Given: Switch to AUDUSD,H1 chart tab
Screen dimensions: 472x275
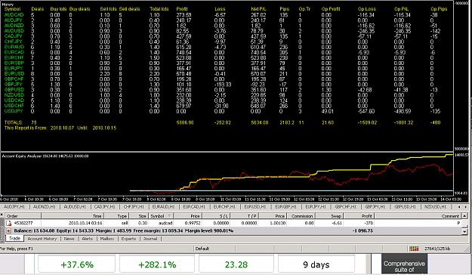Looking at the screenshot, I should pyautogui.click(x=74, y=207).
